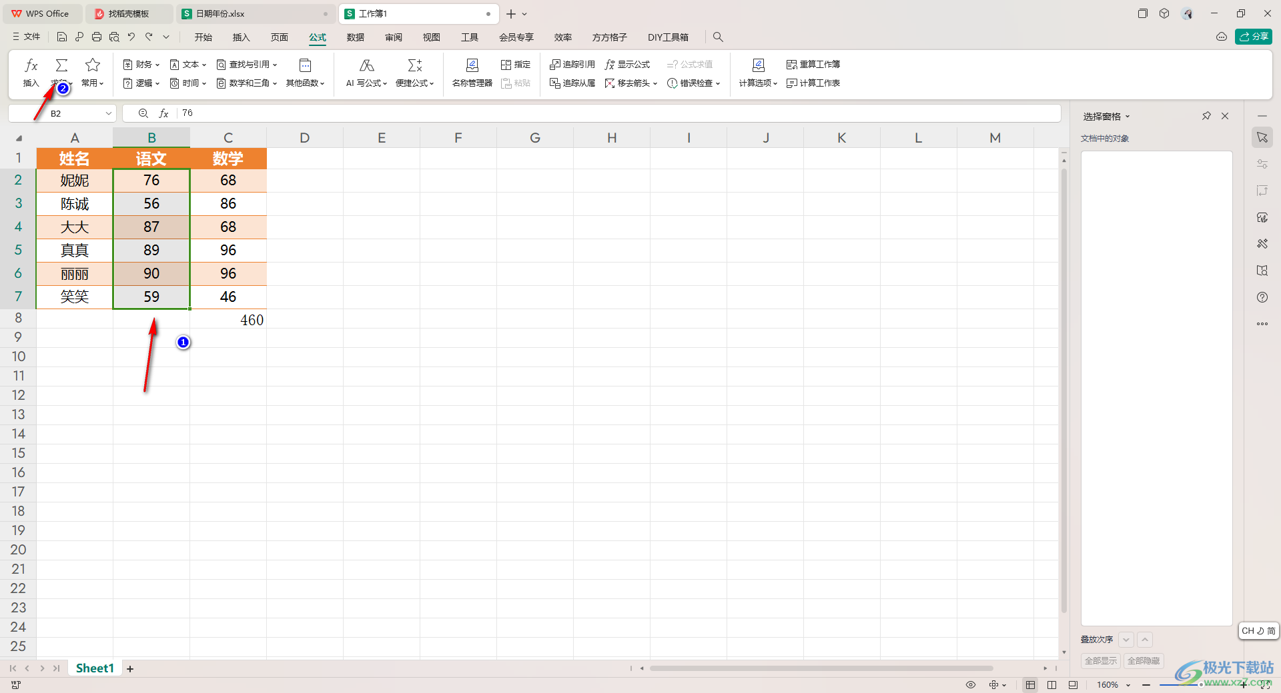Image resolution: width=1281 pixels, height=693 pixels.
Task: Expand the 时间 functions dropdown
Action: [188, 83]
